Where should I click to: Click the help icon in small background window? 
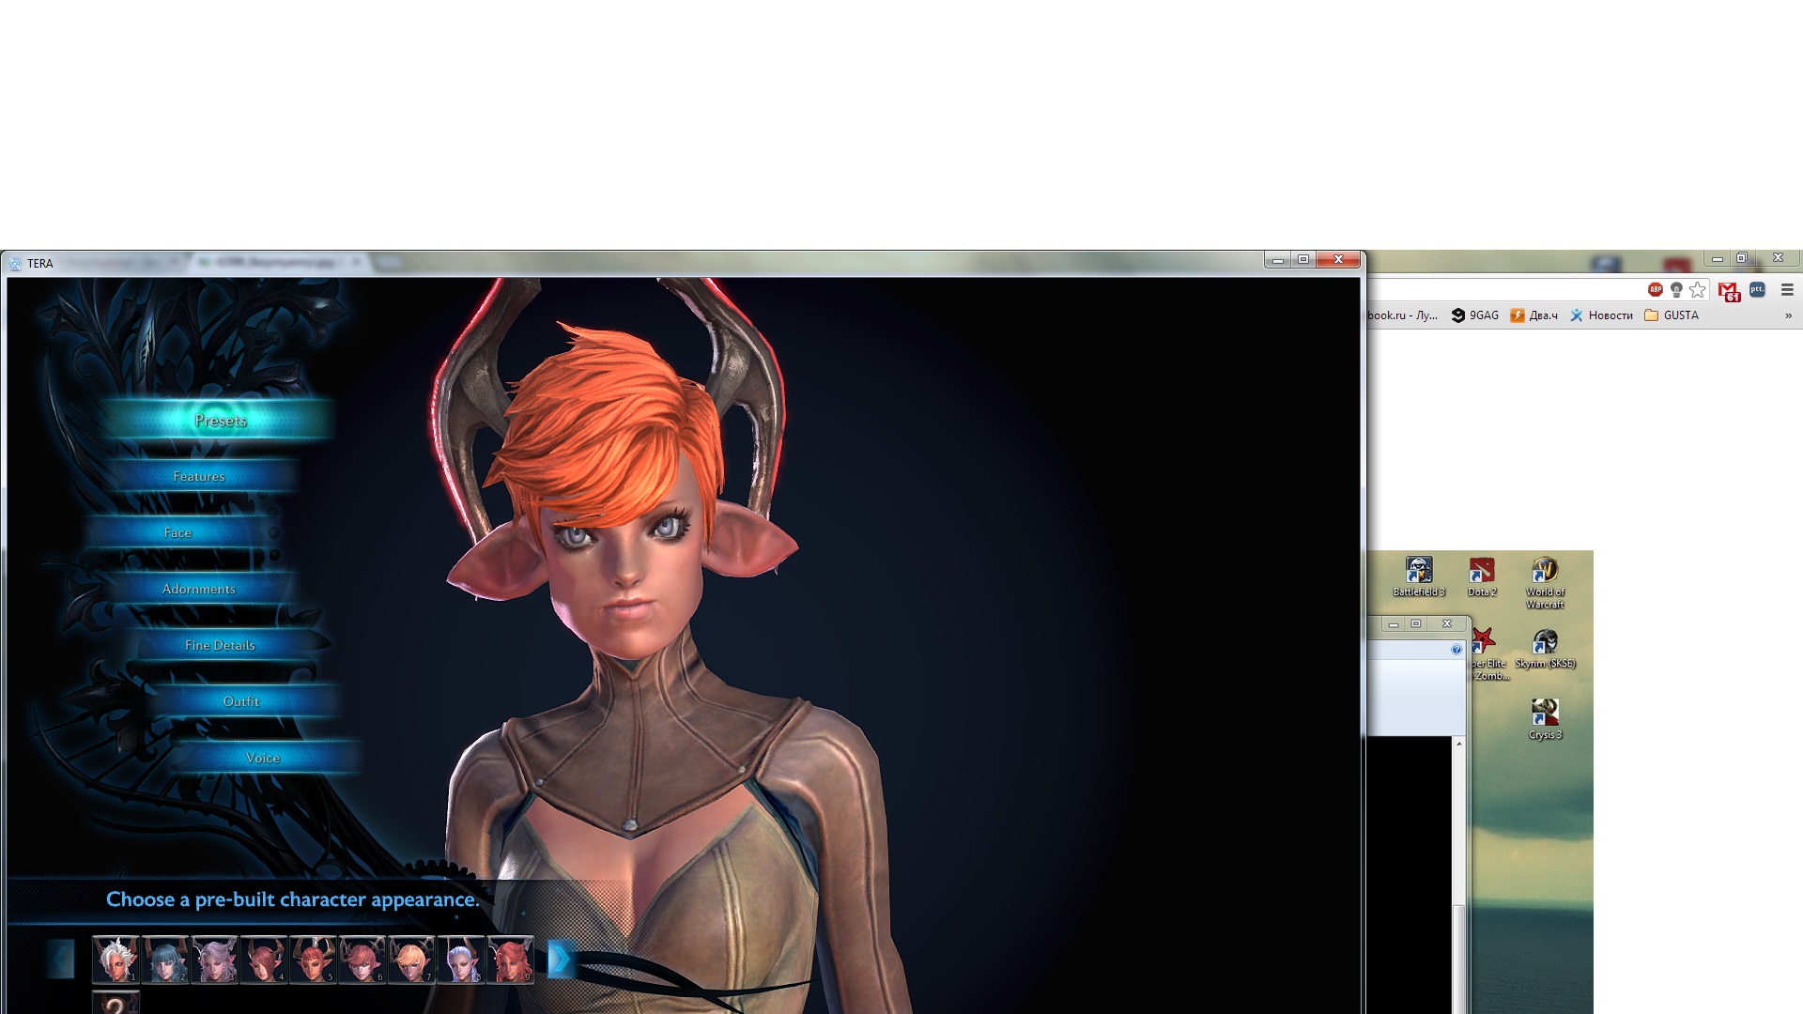click(1456, 649)
